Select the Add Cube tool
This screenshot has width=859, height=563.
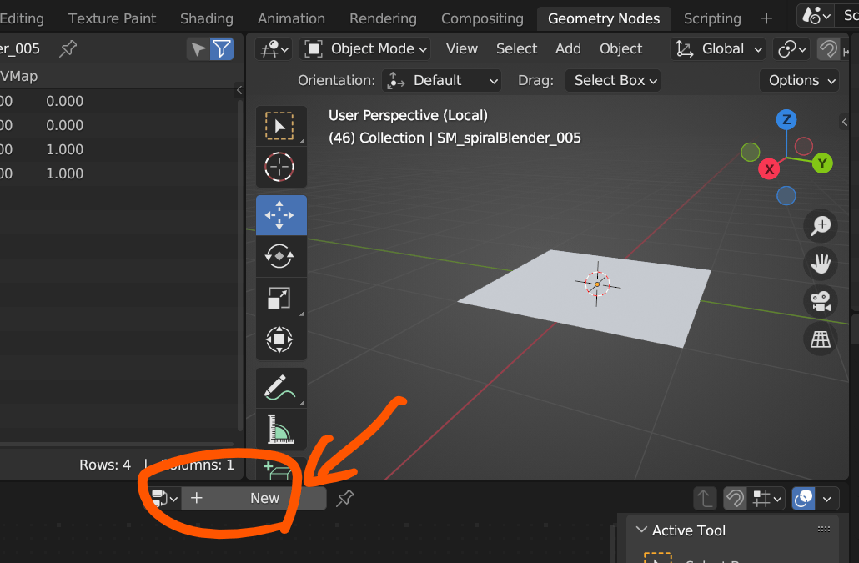(280, 469)
